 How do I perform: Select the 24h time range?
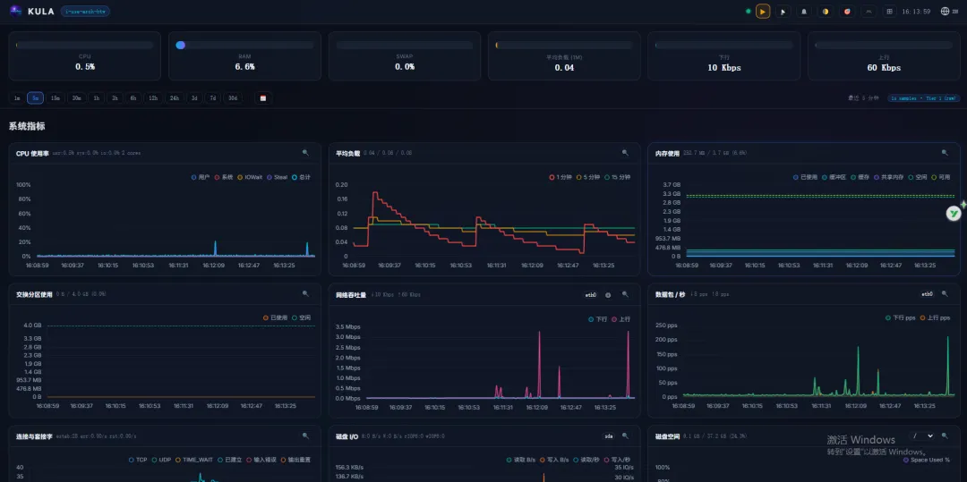(175, 97)
